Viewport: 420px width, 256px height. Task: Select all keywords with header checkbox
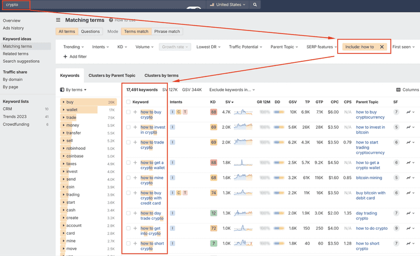pos(128,102)
